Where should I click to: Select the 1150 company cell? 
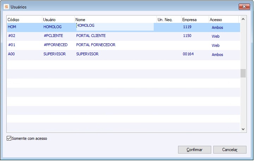[x=187, y=36]
